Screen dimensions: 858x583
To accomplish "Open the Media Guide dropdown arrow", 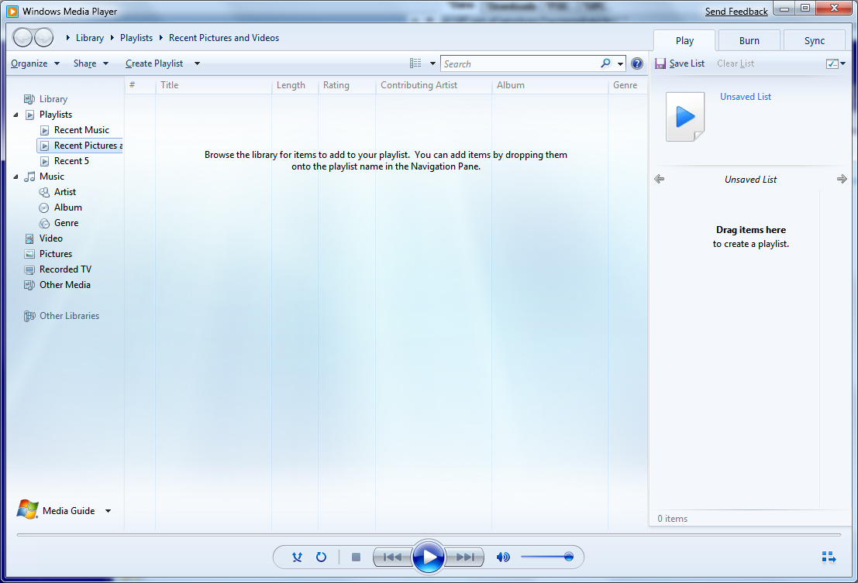I will pyautogui.click(x=109, y=511).
